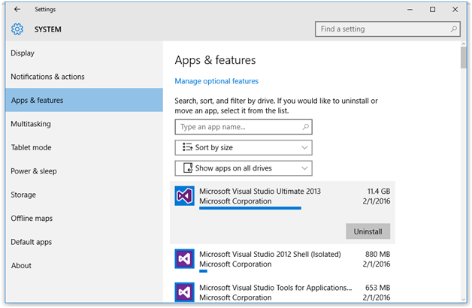Uninstall Microsoft Visual Studio Ultimate 2013
This screenshot has width=472, height=308.
[368, 231]
